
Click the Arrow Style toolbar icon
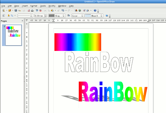coord(12,16)
